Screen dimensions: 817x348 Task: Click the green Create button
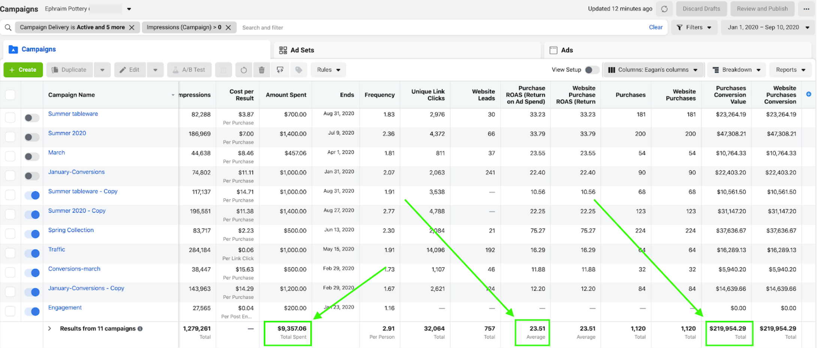[23, 70]
